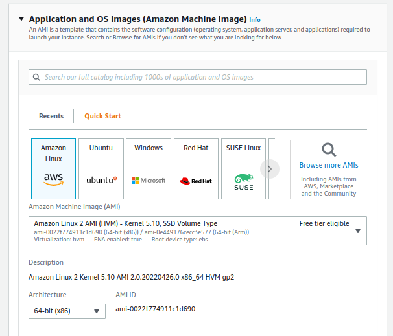Switch to the Quick Start tab

click(102, 116)
